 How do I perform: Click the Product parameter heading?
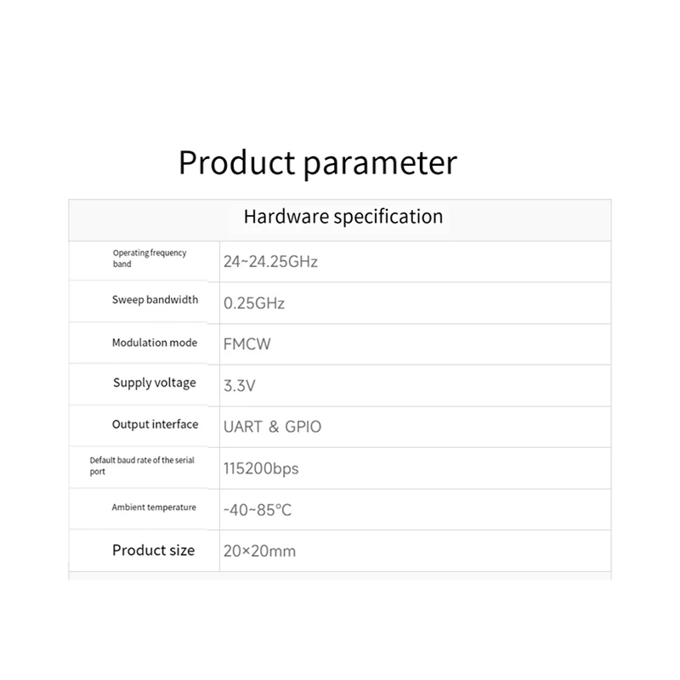pyautogui.click(x=318, y=163)
